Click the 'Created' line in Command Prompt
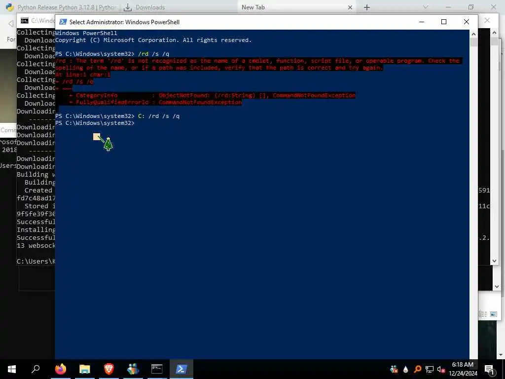The image size is (505, 379). (38, 190)
